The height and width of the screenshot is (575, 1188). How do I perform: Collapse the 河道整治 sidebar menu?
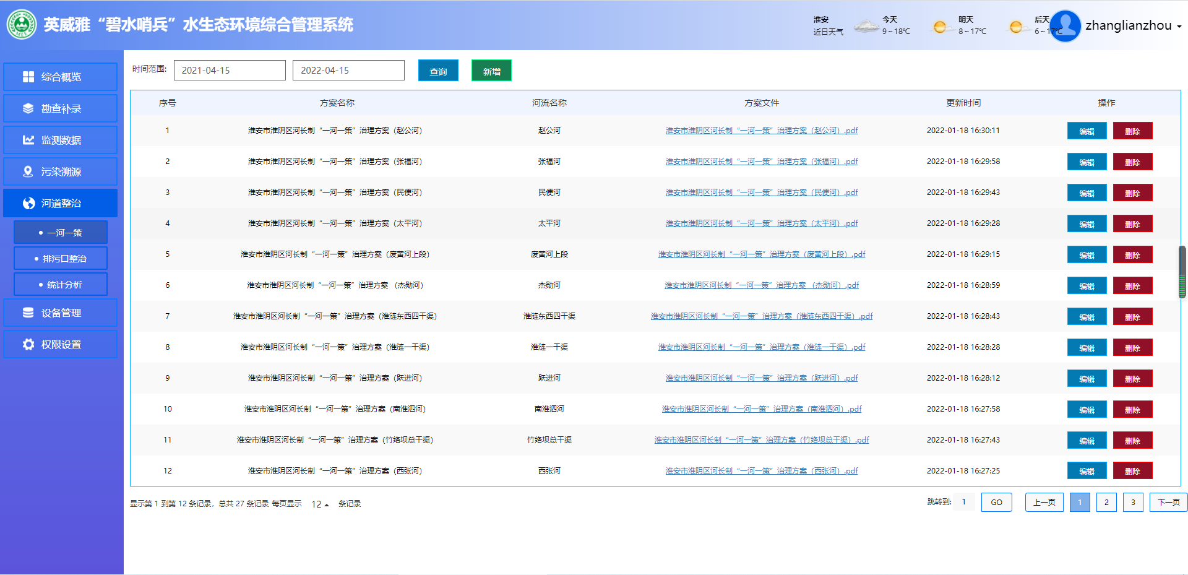61,203
